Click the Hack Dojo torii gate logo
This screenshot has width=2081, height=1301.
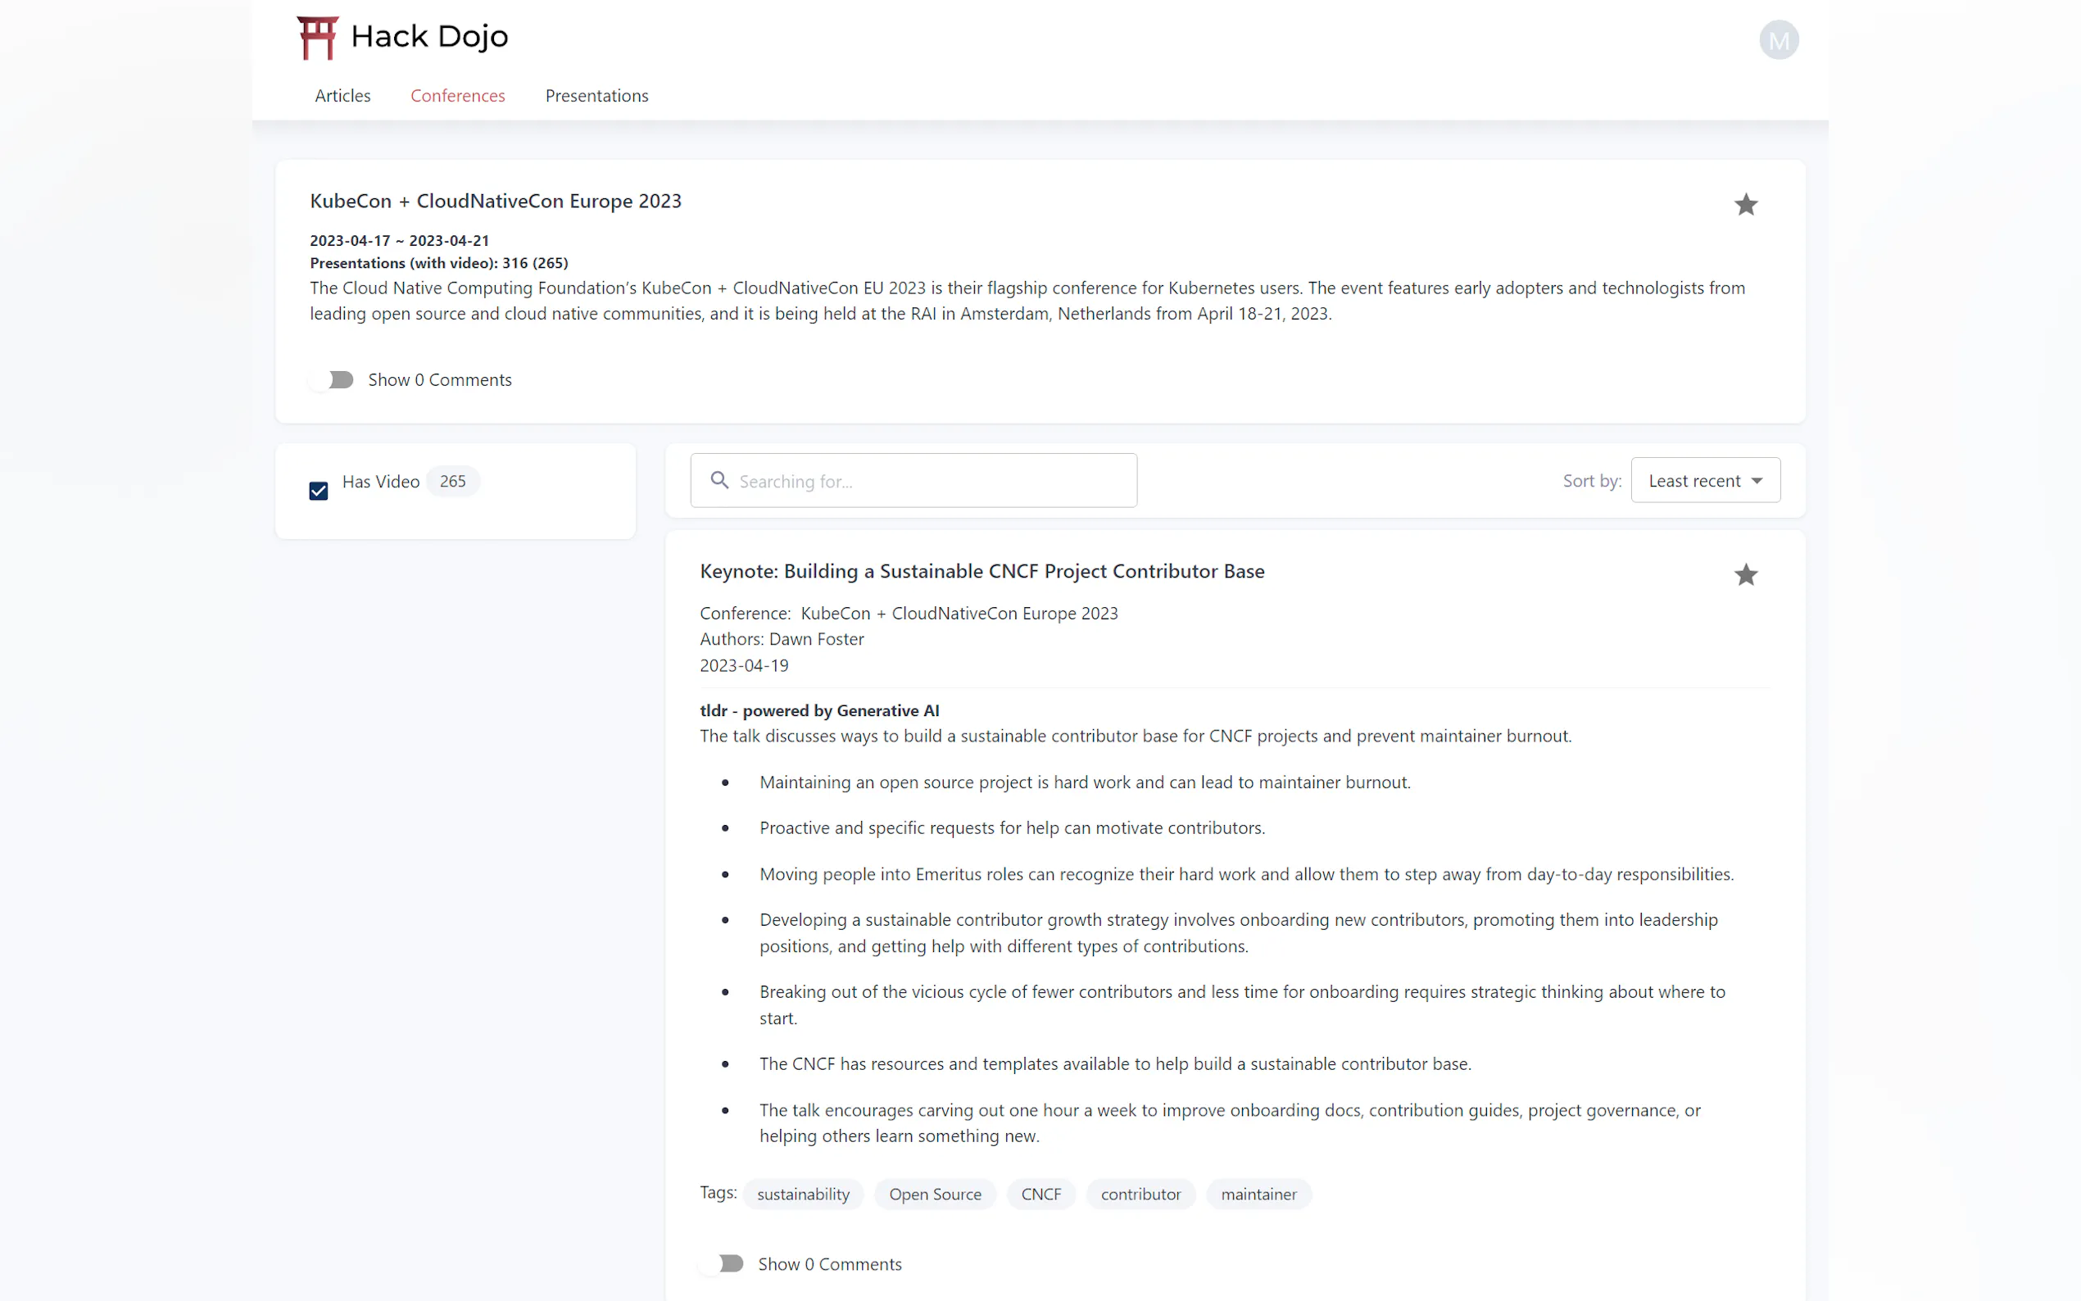click(316, 38)
